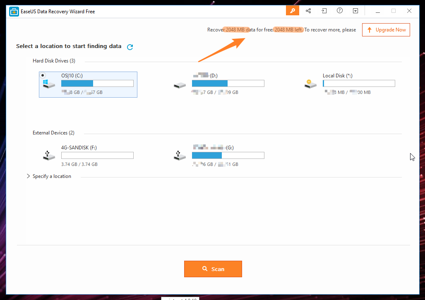Viewport: 425px width, 300px height.
Task: Select the (D:) drive label
Action: 205,76
